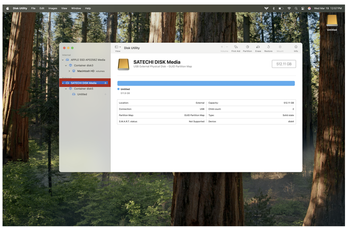Click the Wi-Fi status icon

point(289,8)
